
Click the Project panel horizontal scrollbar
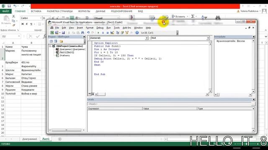(67, 130)
